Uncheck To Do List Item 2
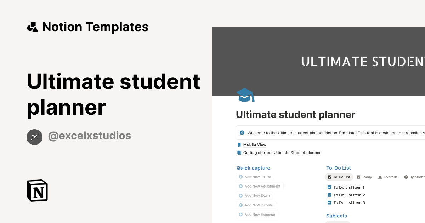This screenshot has height=223, width=425. click(329, 195)
